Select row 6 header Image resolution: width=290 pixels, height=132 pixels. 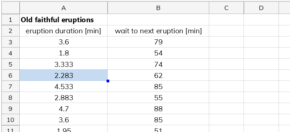(x=10, y=75)
